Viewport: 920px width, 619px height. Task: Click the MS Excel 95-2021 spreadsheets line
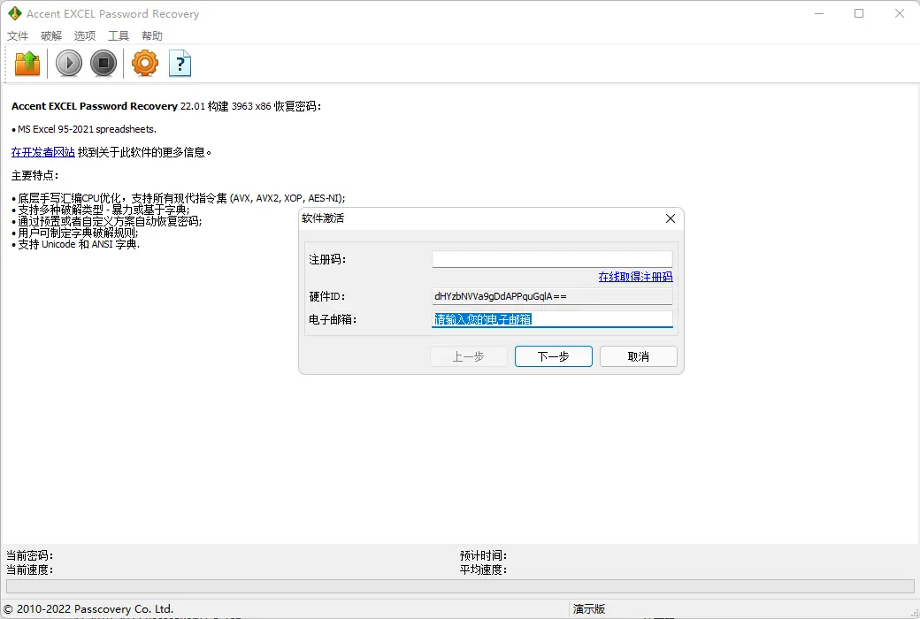pyautogui.click(x=84, y=129)
